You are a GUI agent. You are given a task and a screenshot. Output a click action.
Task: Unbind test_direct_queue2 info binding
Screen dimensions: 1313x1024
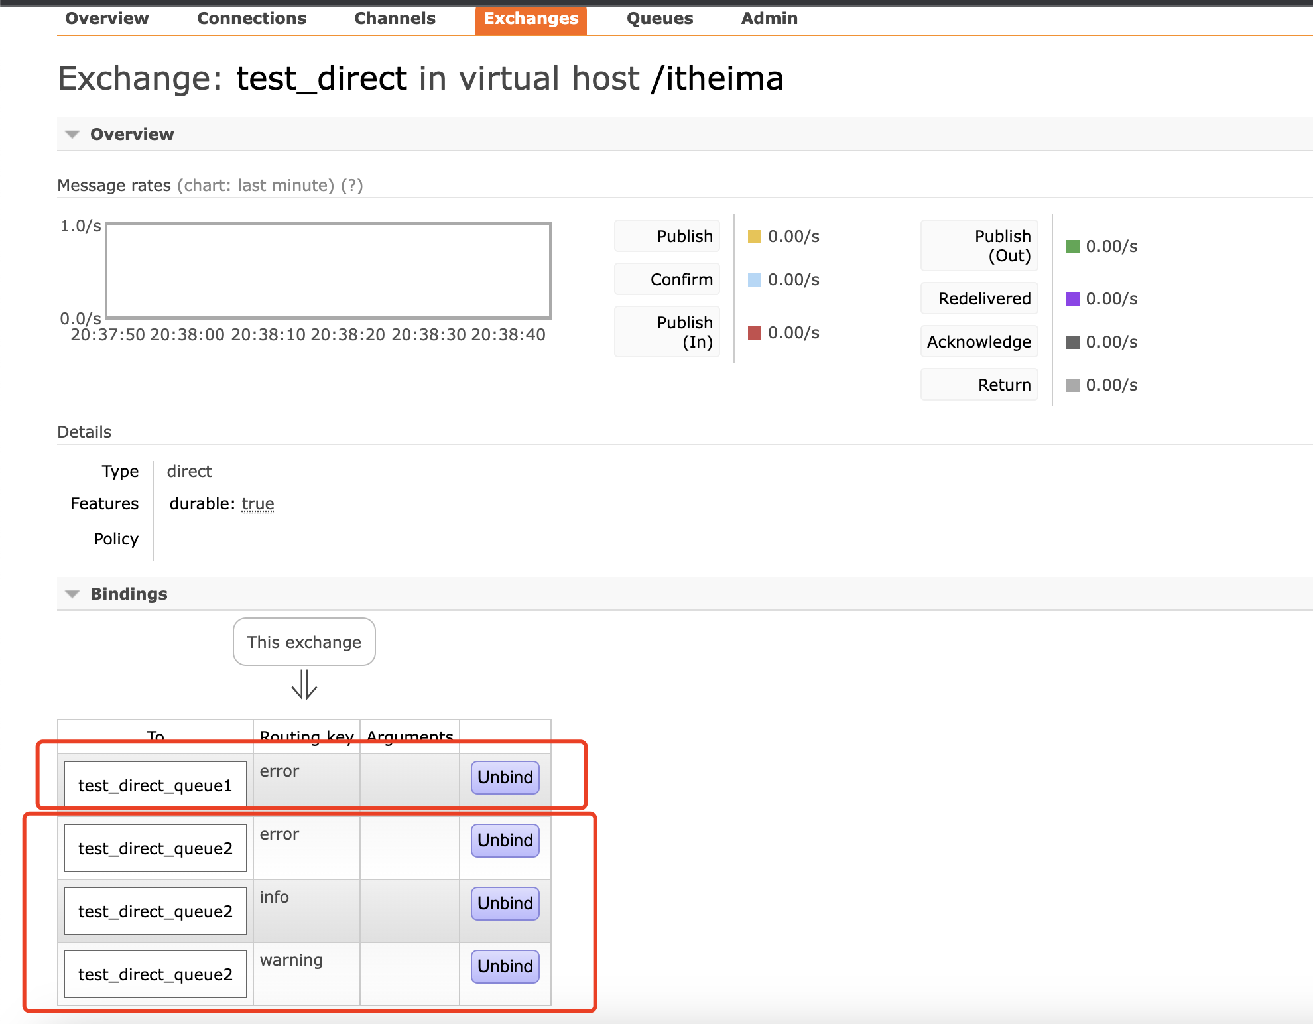pyautogui.click(x=505, y=903)
